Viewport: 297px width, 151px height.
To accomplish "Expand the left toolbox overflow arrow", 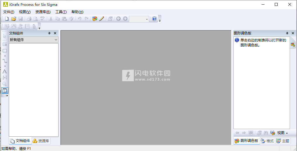I will 7,96.
